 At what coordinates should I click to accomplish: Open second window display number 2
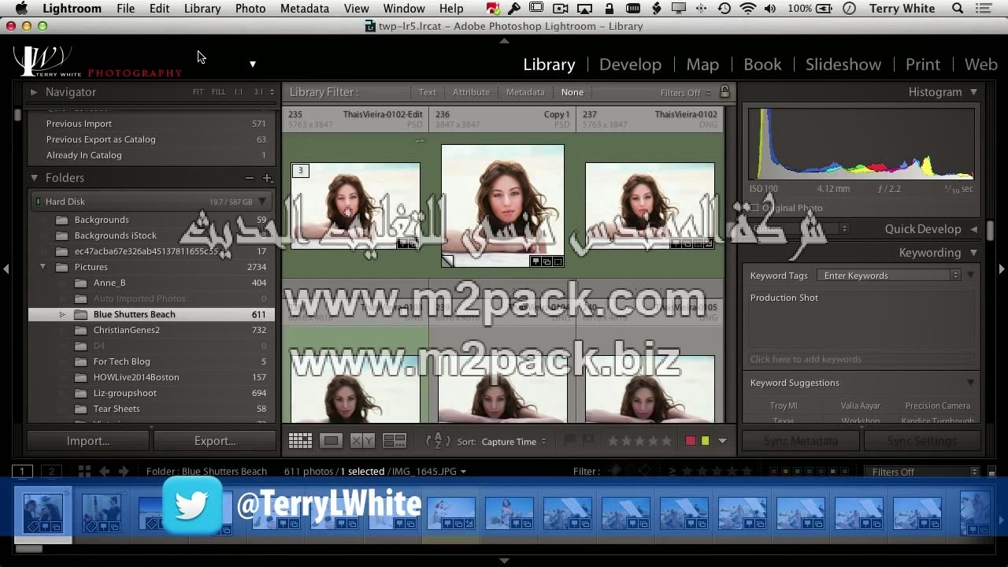pos(51,472)
